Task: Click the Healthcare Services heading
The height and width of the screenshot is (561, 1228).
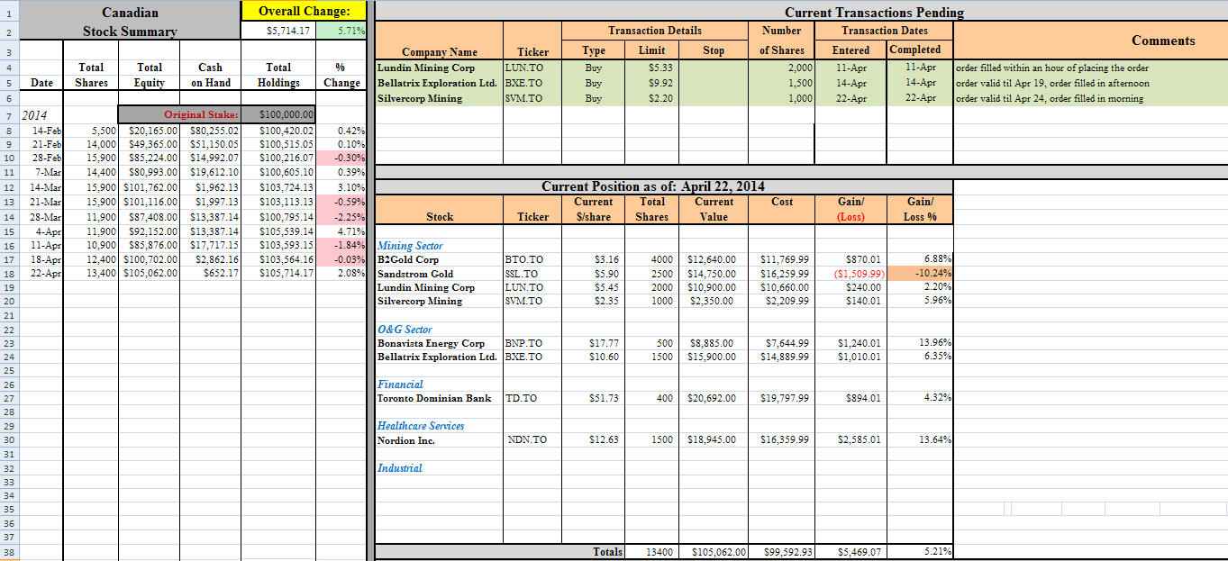Action: coord(421,426)
